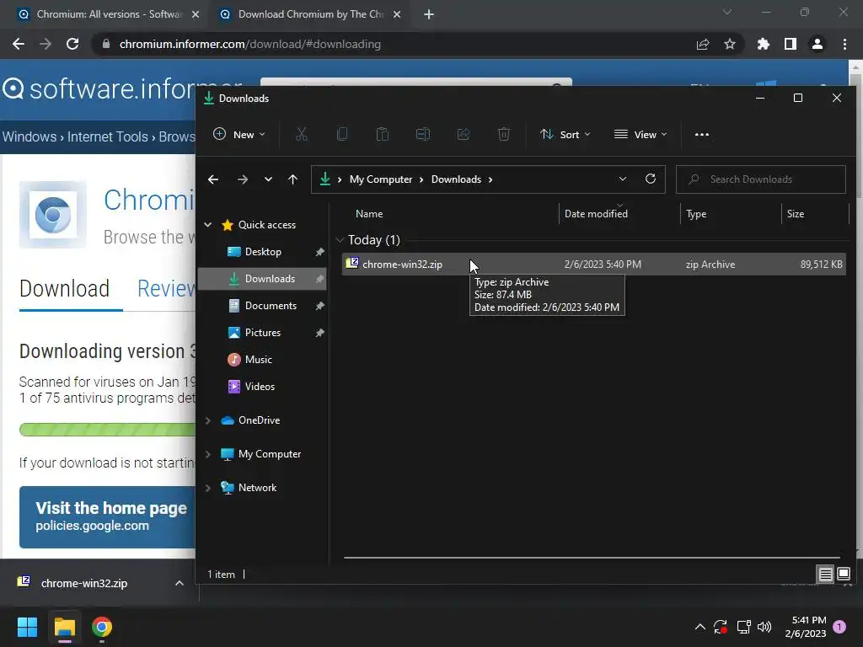Click Internet Tools breadcrumb link
The image size is (863, 647).
coord(107,136)
